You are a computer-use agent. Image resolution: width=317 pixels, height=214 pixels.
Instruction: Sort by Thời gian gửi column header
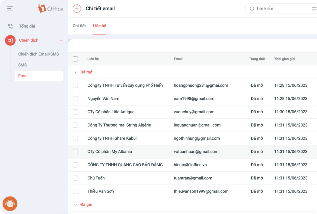tap(285, 59)
